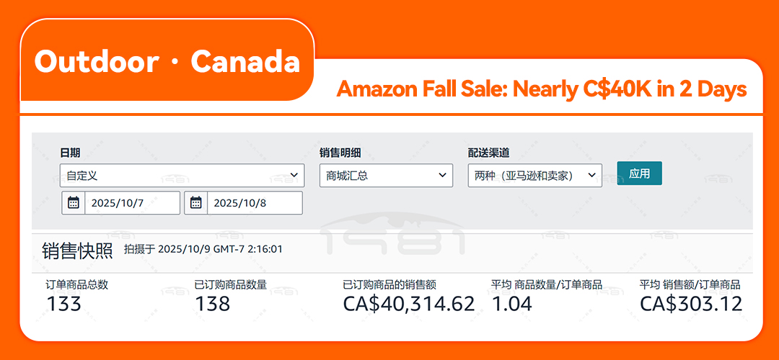Expand the 配送渠道 dropdown (亚马逊和卖家)
Image resolution: width=779 pixels, height=360 pixels.
tap(534, 175)
